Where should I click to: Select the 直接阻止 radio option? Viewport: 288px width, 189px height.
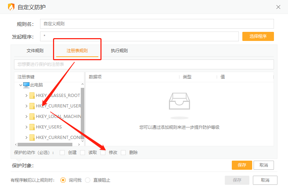pyautogui.click(x=88, y=180)
